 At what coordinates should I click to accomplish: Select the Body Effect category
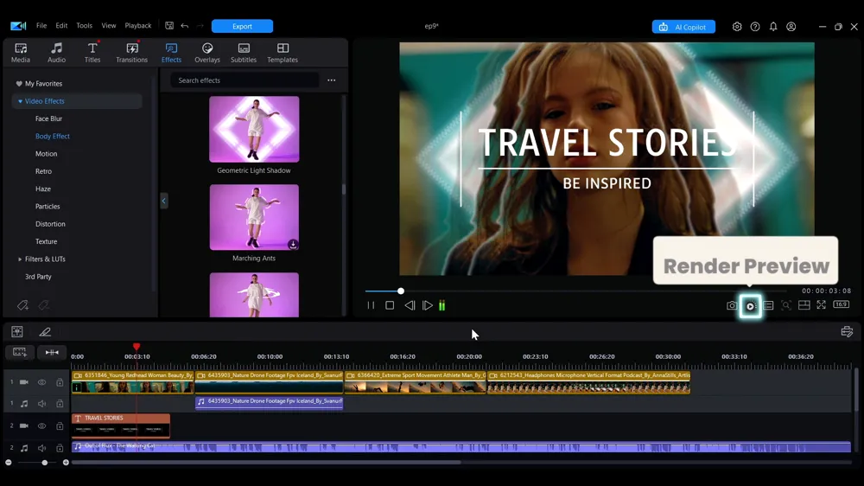click(x=53, y=137)
